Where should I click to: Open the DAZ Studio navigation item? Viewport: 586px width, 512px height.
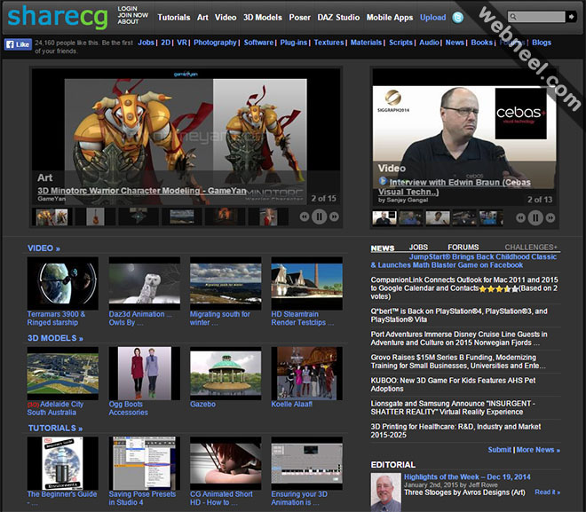(x=338, y=18)
